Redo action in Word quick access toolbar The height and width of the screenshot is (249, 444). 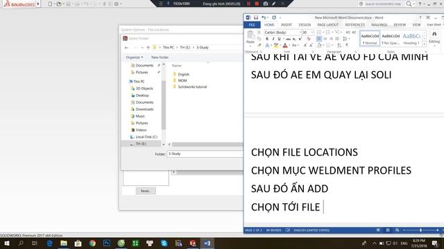[274, 17]
